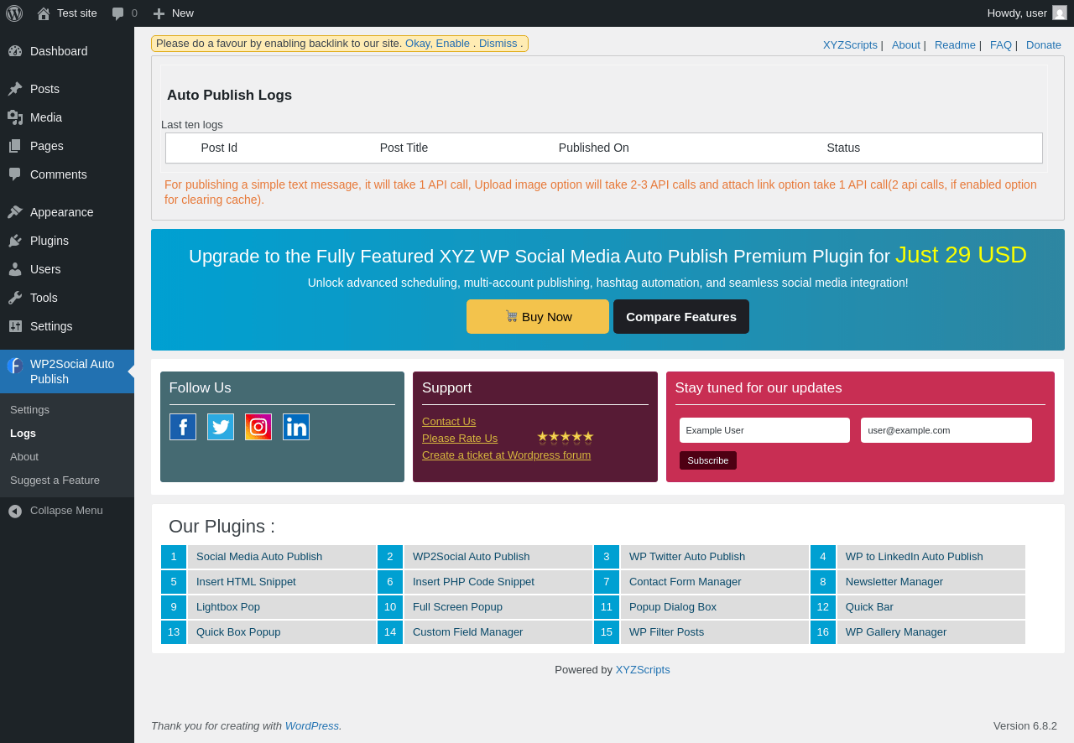Click the five-star rating icons
Image resolution: width=1074 pixels, height=743 pixels.
click(x=566, y=437)
